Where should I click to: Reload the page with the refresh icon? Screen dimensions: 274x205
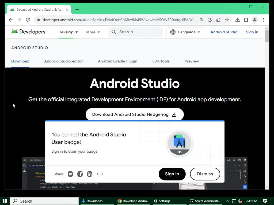[28, 20]
